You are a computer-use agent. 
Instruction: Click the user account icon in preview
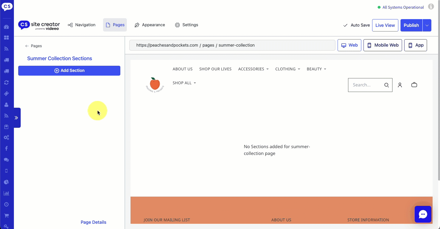[400, 85]
